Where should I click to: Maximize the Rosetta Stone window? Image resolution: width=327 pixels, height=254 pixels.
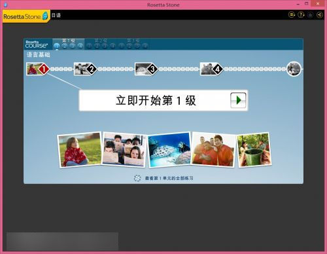pyautogui.click(x=306, y=4)
